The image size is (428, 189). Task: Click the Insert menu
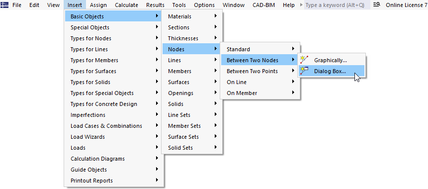[x=75, y=5]
